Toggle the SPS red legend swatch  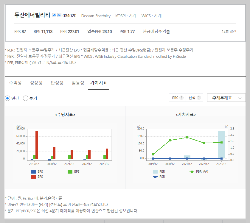click(33, 177)
